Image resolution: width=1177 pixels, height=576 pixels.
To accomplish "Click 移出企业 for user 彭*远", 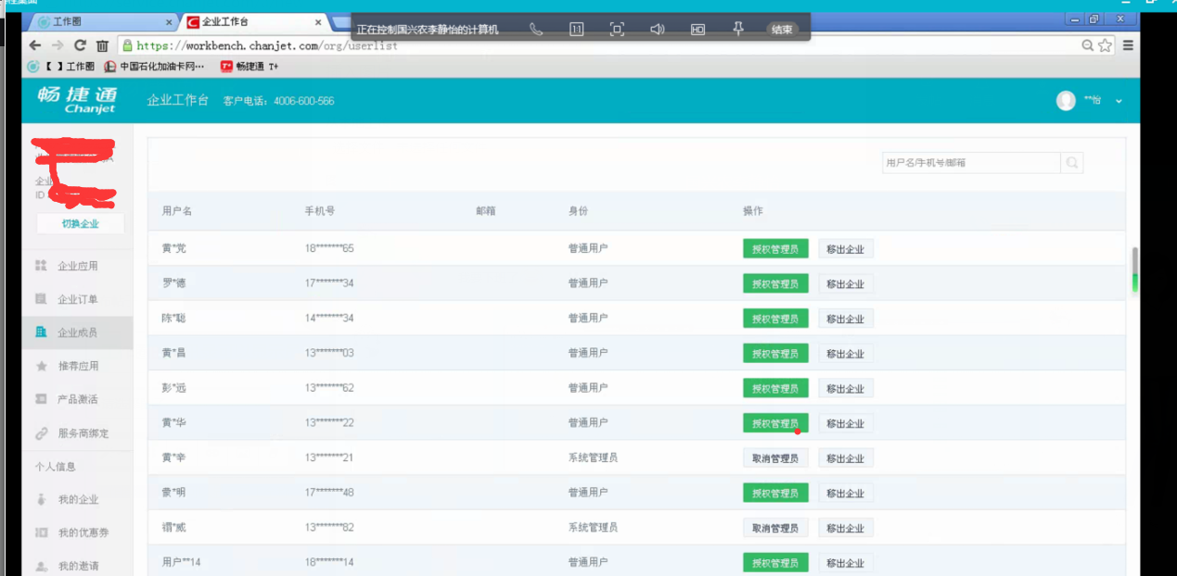I will click(846, 388).
